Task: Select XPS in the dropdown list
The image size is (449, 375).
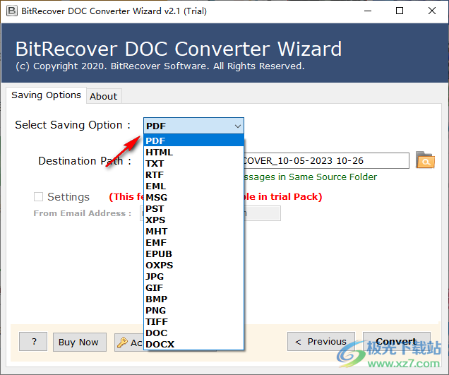Action: 194,220
